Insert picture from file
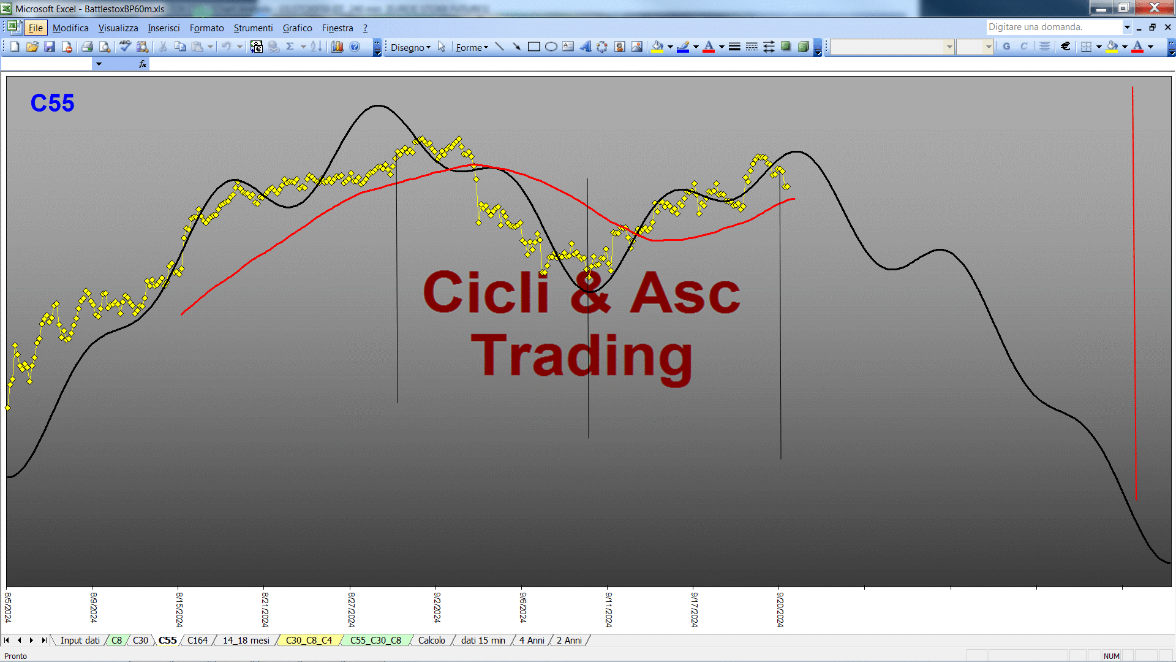 pyautogui.click(x=637, y=47)
